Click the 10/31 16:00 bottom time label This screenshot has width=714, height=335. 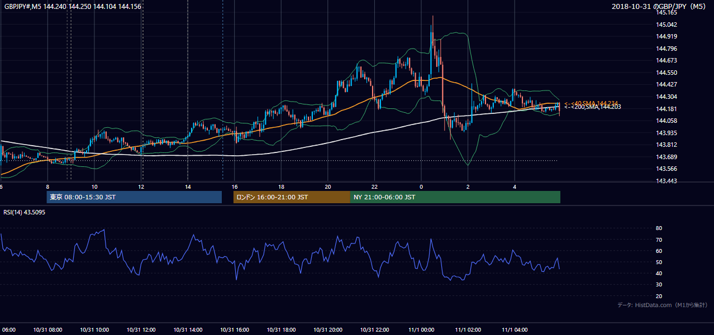click(x=234, y=330)
